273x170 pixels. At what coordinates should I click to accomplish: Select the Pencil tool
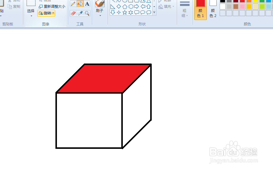73,4
